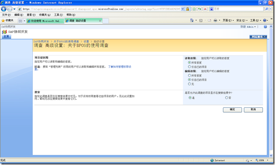Click the SAP协同开发 breadcrumb link
The image size is (275, 165).
[41, 41]
